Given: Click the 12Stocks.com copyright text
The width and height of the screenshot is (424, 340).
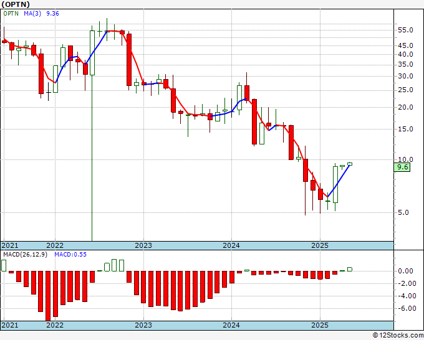Looking at the screenshot, I should point(398,336).
